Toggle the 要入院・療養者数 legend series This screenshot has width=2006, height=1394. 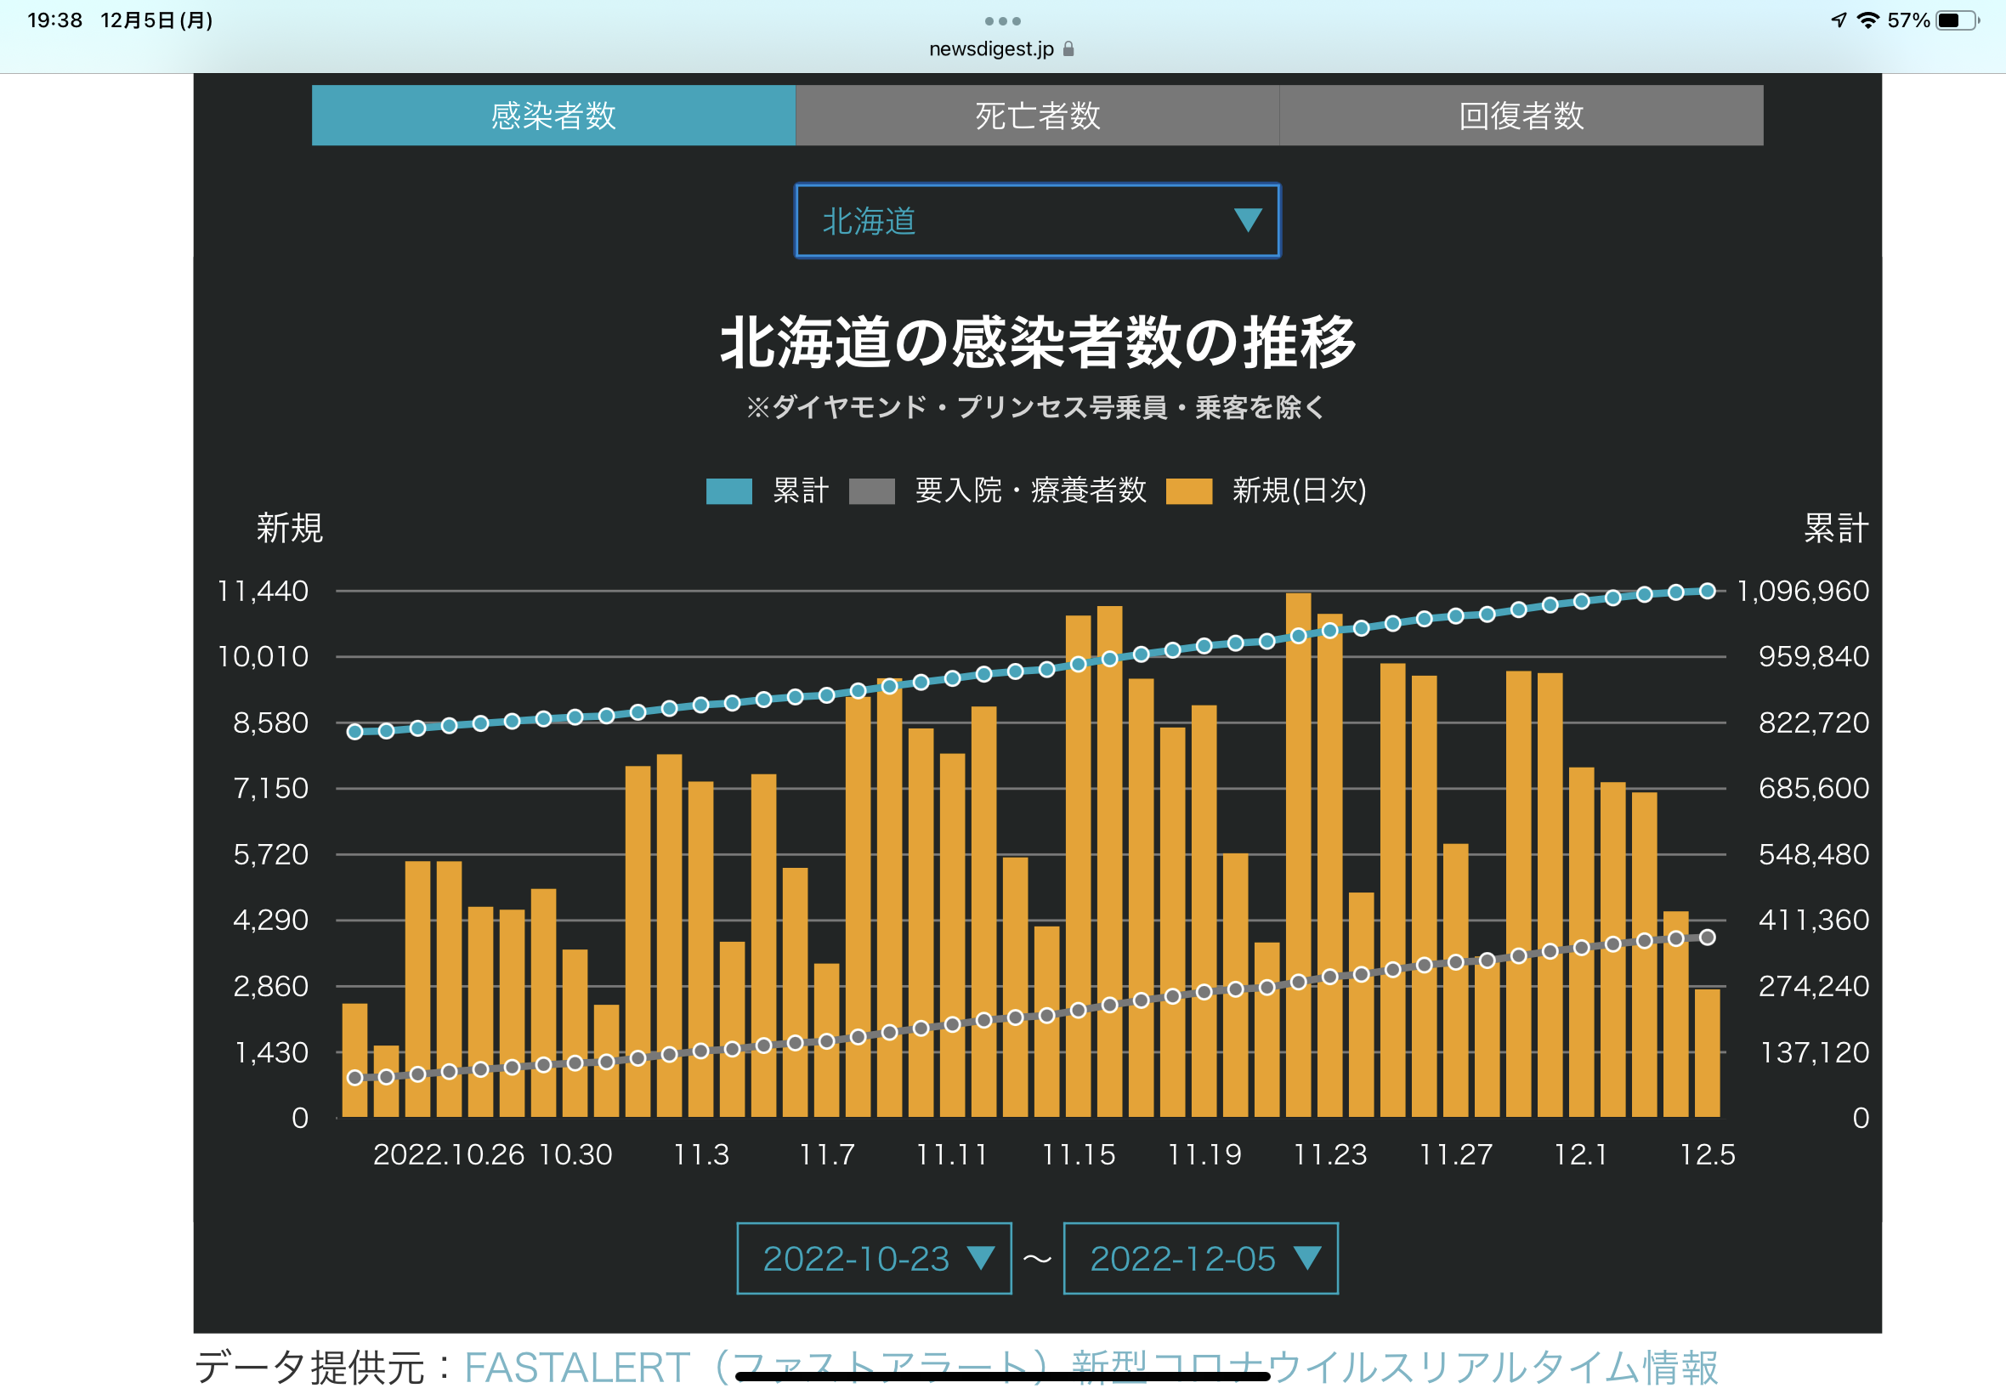click(997, 490)
